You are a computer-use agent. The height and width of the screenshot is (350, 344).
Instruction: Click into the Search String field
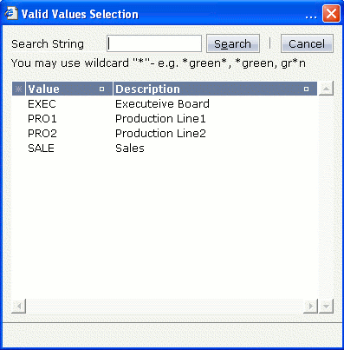coord(154,43)
